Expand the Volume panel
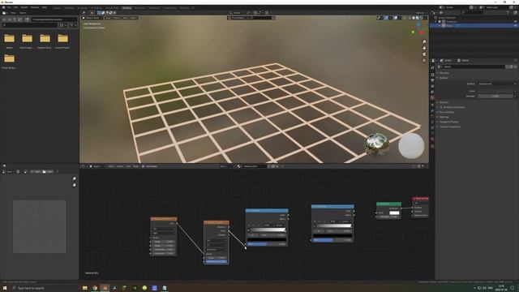Image resolution: width=519 pixels, height=292 pixels. (x=444, y=102)
